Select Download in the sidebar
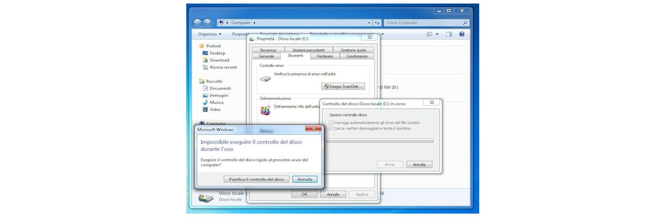665x222 pixels. tap(219, 60)
